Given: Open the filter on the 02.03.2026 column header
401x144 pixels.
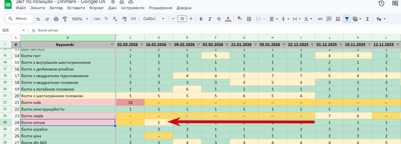Looking at the screenshot, I should click(x=141, y=45).
